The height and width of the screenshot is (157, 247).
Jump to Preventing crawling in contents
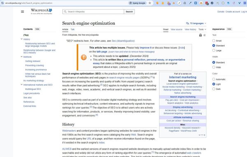35,65
